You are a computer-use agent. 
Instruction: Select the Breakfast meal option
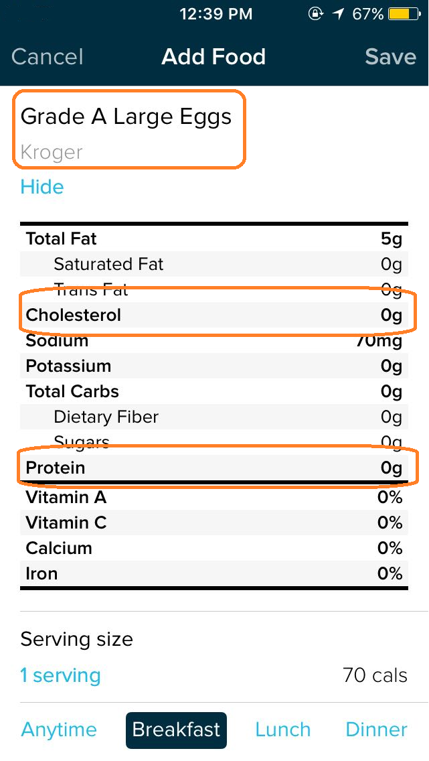176,730
